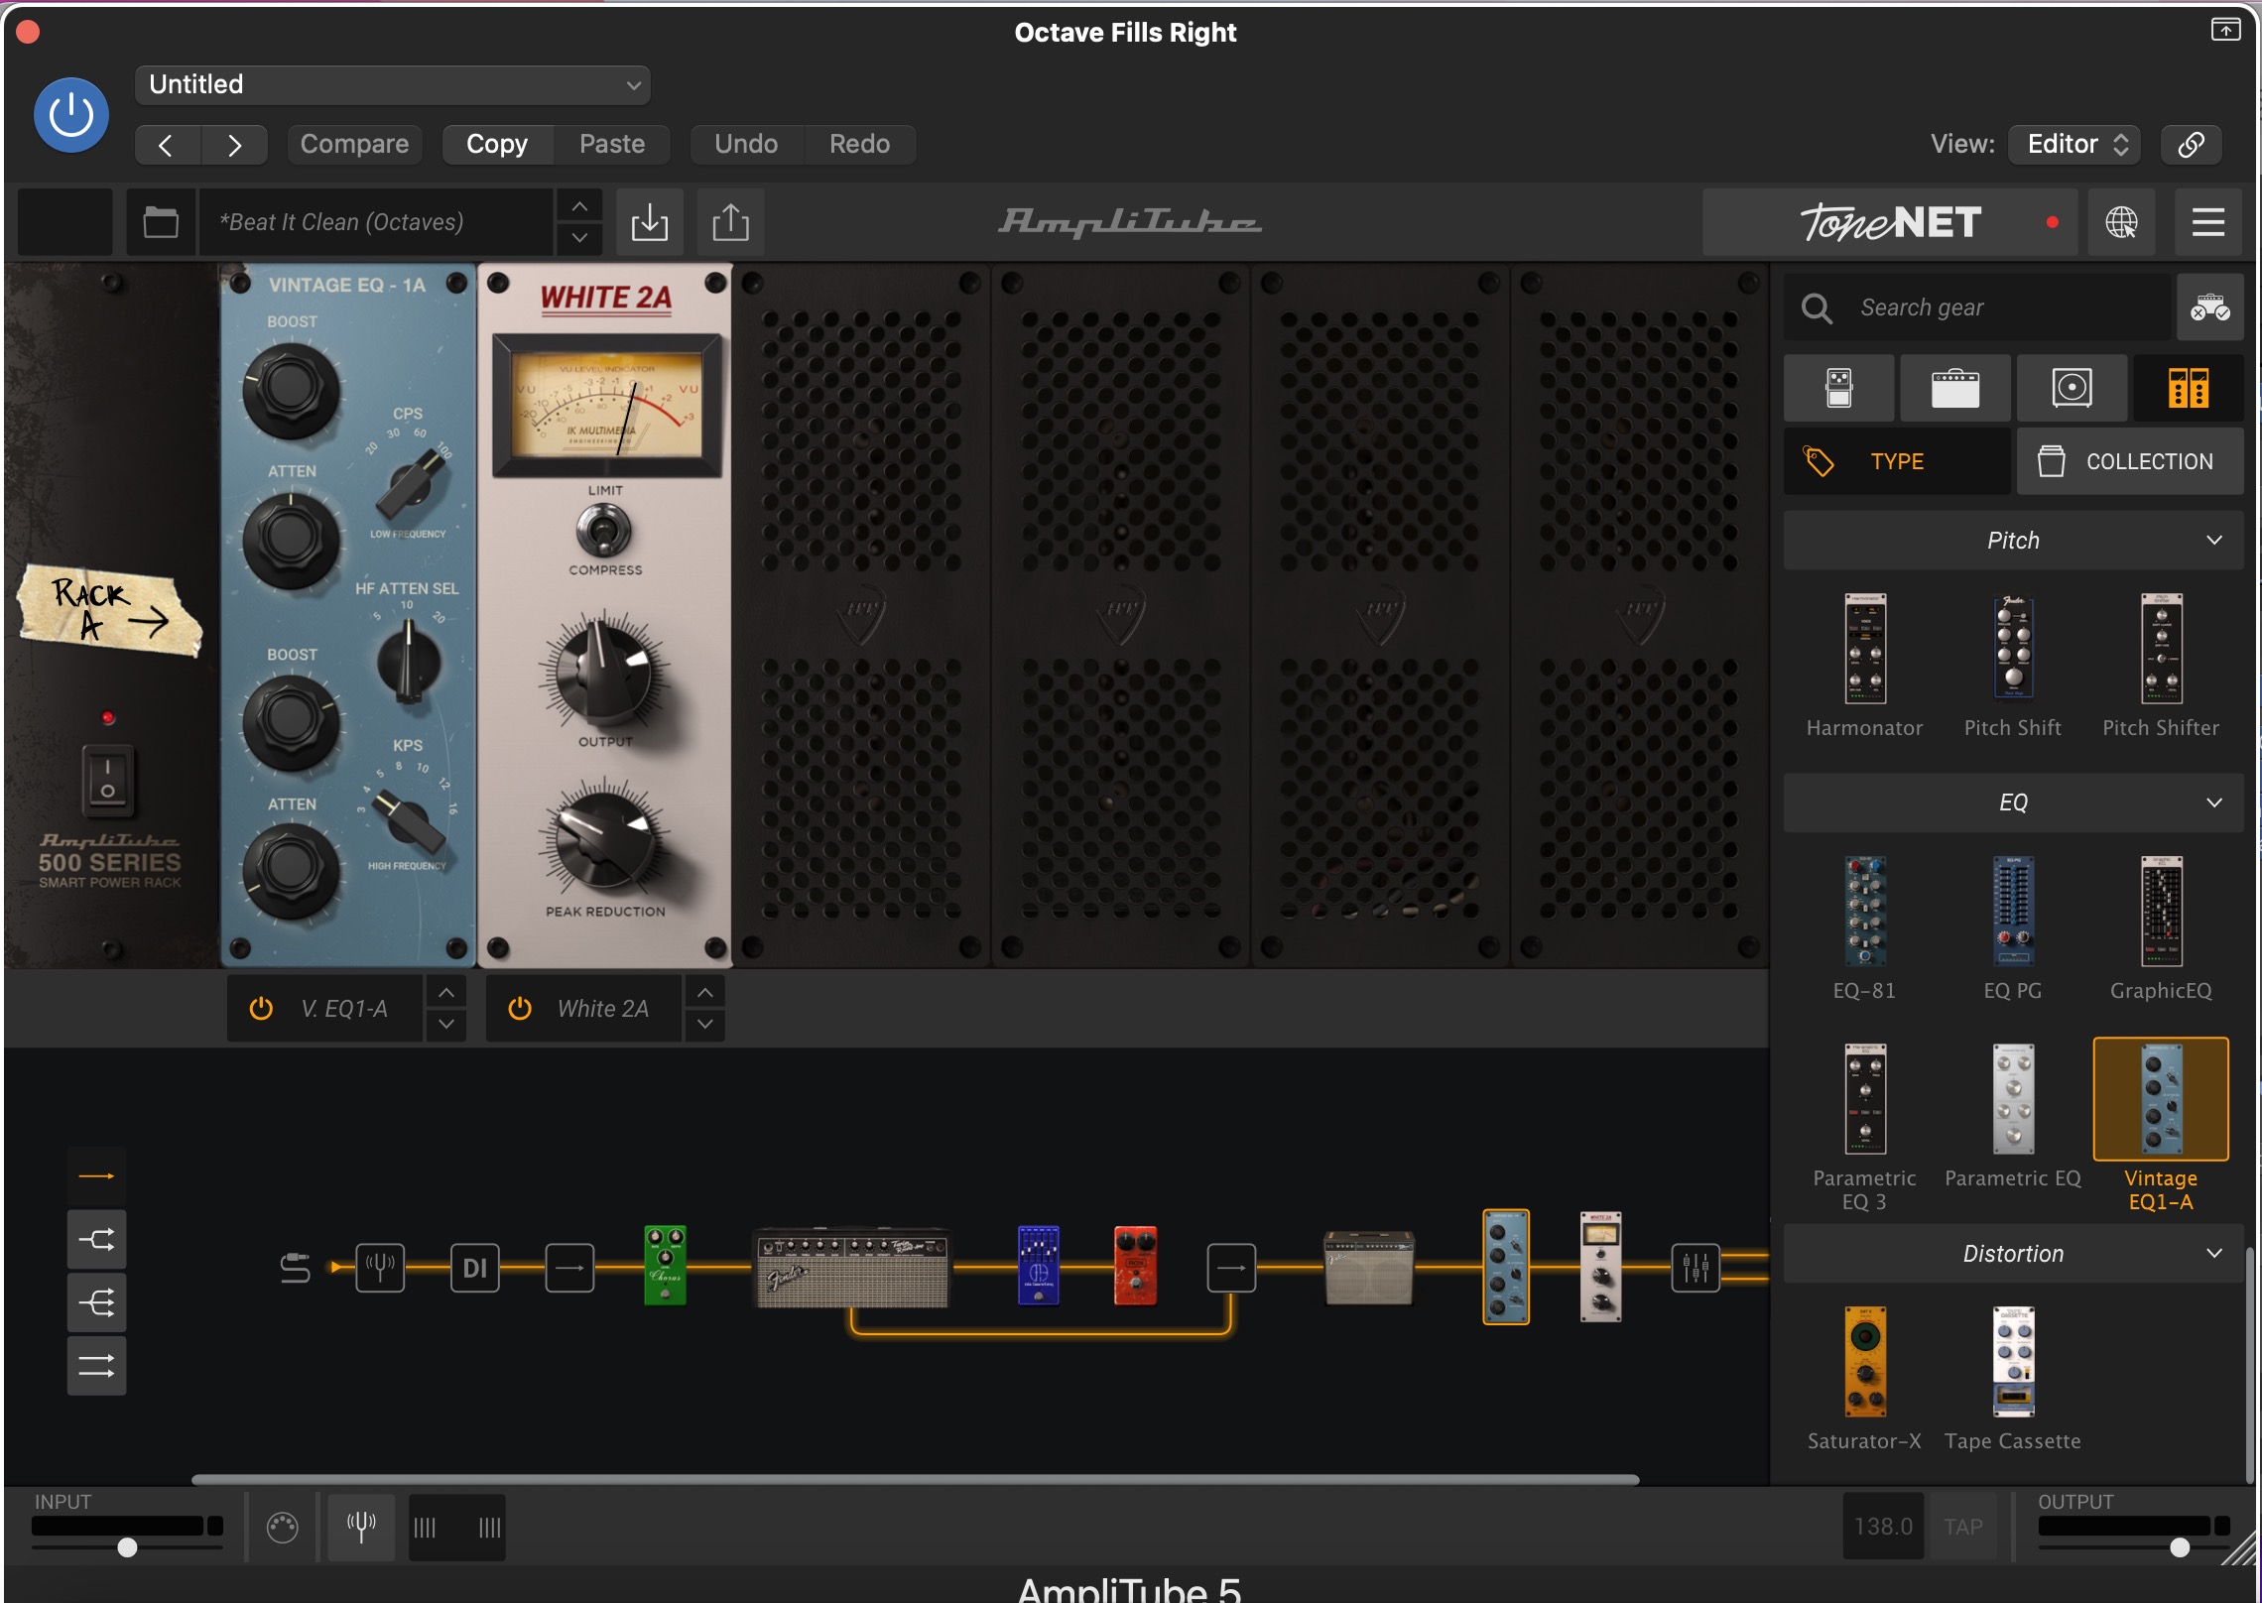This screenshot has width=2262, height=1603.
Task: Go to the next preset arrow
Action: point(234,145)
